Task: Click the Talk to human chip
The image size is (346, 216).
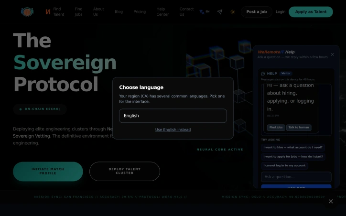Action: tap(299, 127)
